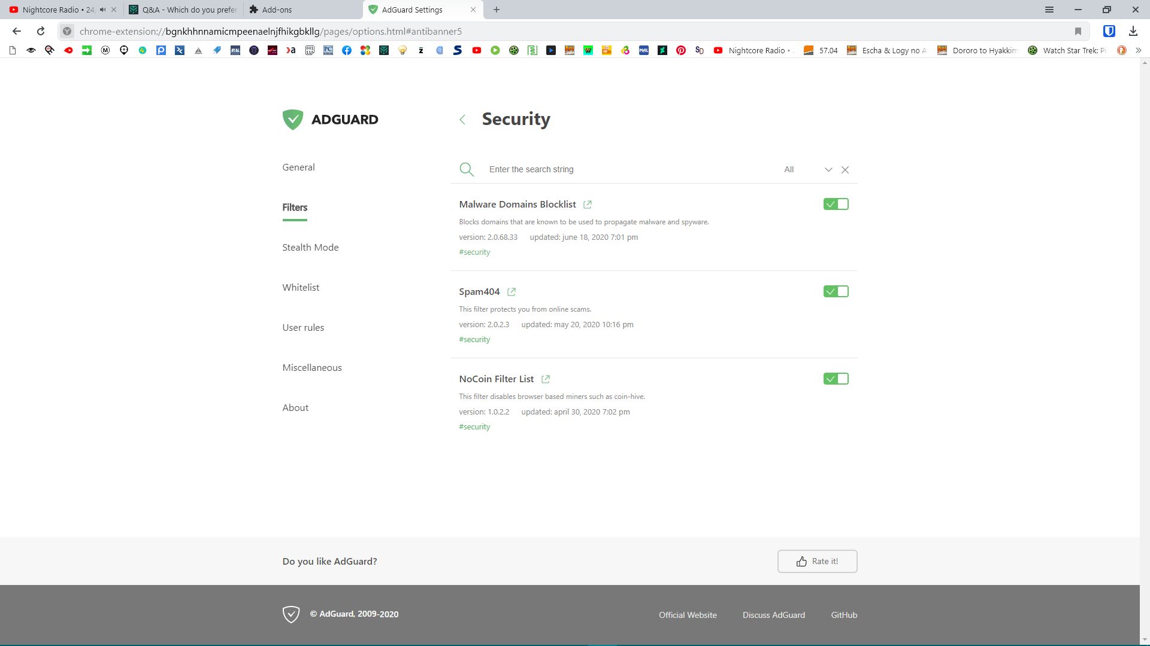Click the site info icon in address bar
1150x646 pixels.
[x=68, y=31]
